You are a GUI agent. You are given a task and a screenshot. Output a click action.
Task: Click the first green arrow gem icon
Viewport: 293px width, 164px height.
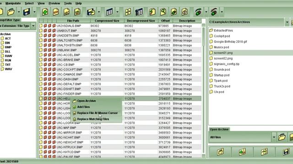click(198, 12)
